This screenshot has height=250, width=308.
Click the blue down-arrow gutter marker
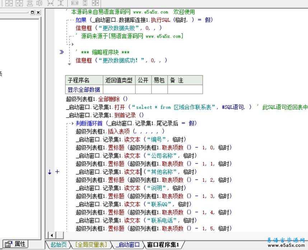point(50,172)
